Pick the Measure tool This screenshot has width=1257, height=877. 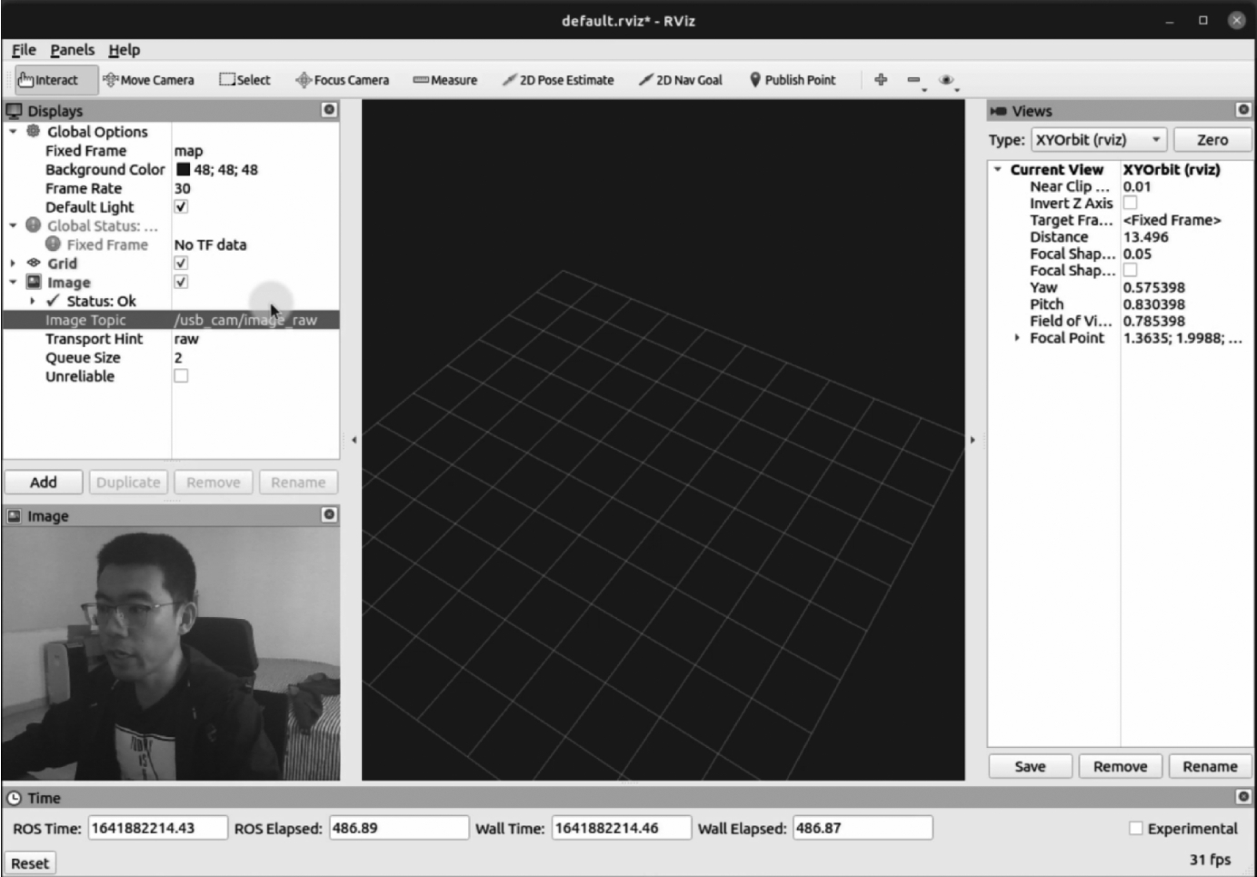[x=444, y=80]
